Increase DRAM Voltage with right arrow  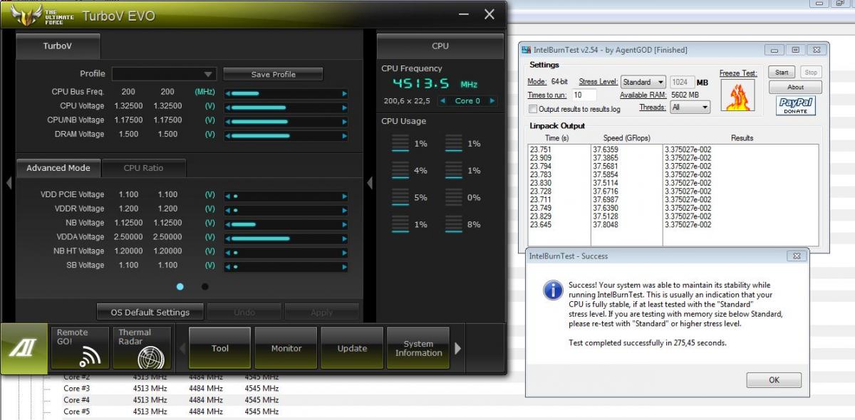[x=345, y=135]
